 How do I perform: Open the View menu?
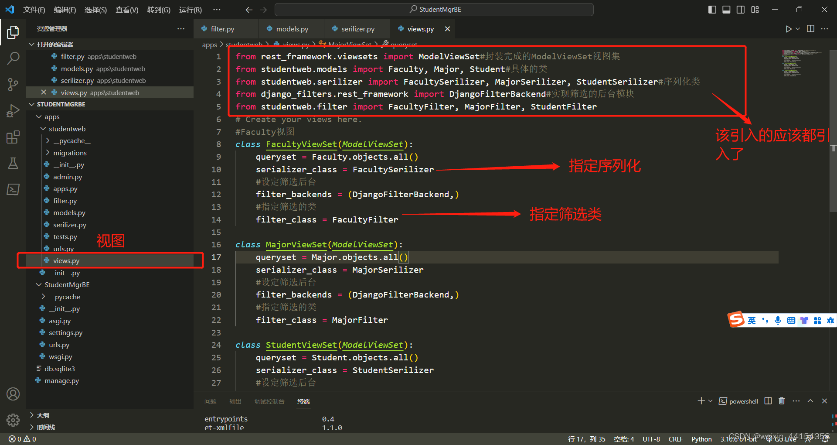[x=127, y=10]
